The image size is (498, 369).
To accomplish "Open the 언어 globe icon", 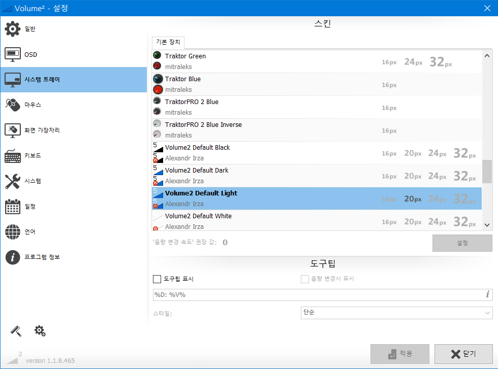I will (x=12, y=232).
